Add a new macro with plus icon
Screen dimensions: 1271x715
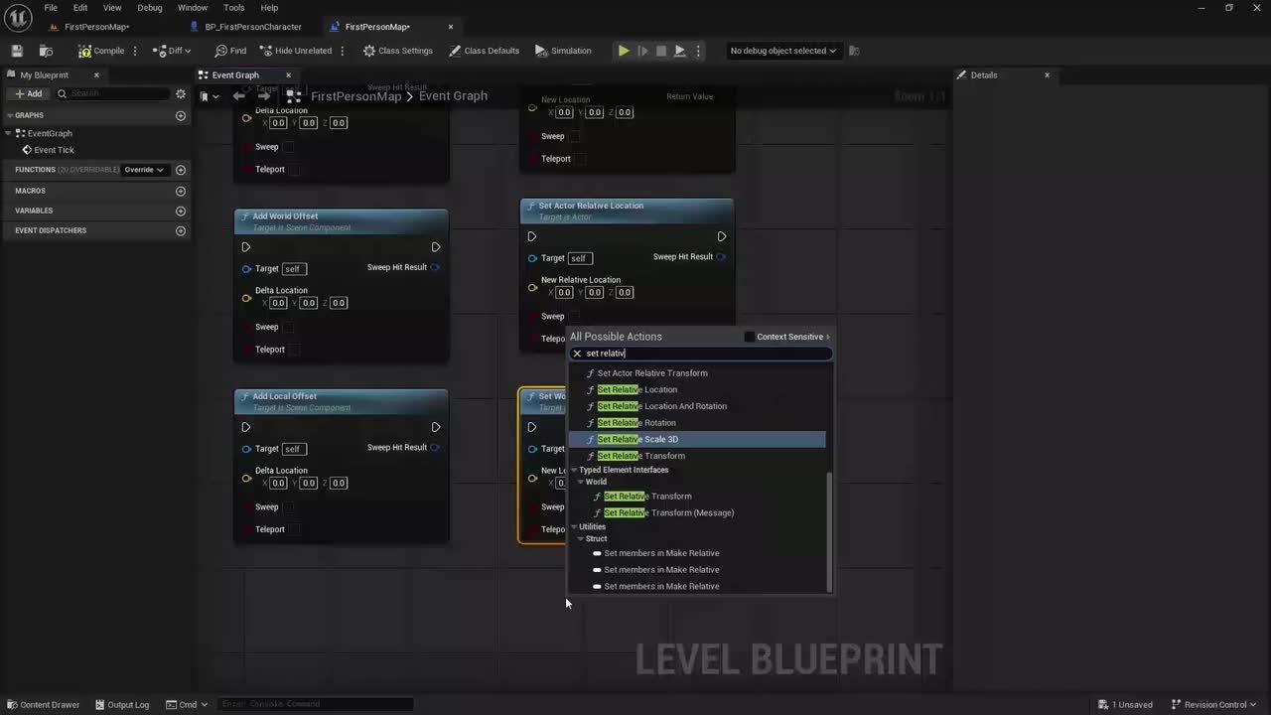coord(181,191)
